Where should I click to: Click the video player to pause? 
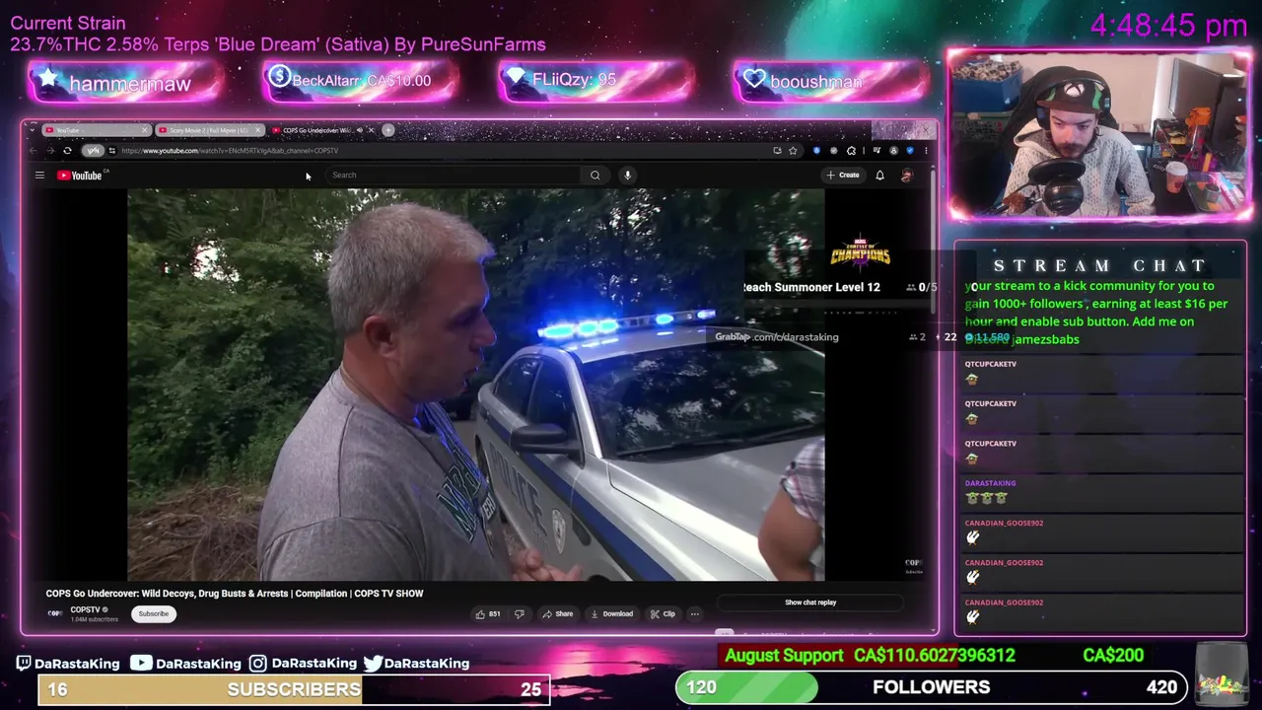476,385
